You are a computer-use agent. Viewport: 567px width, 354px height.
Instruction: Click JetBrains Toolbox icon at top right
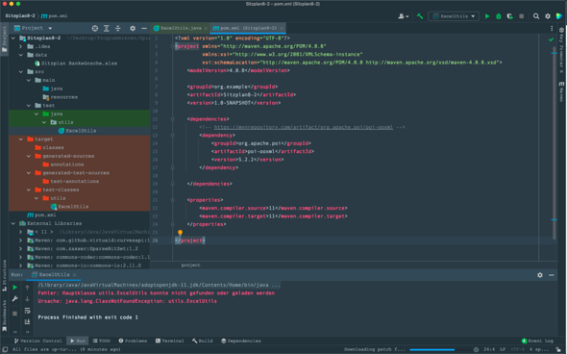tap(559, 16)
